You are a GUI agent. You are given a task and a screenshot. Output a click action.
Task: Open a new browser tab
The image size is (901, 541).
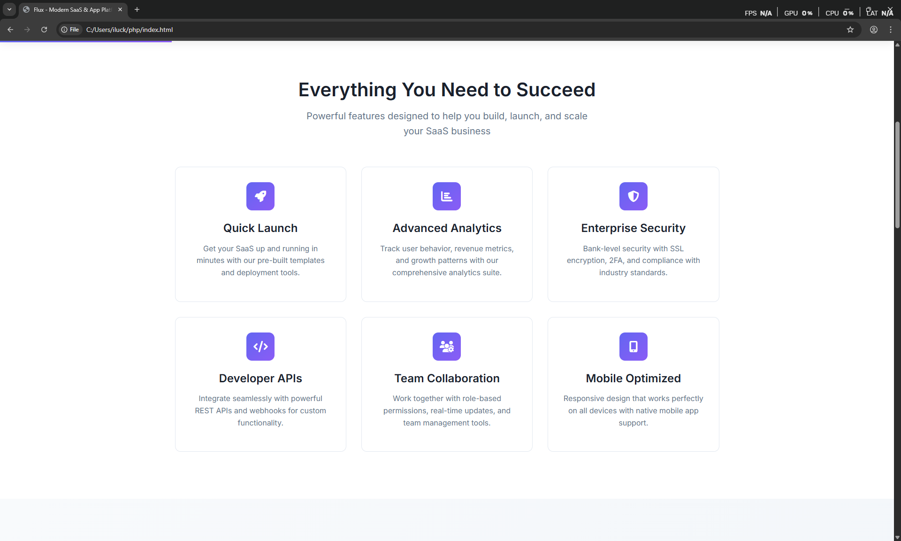point(137,9)
